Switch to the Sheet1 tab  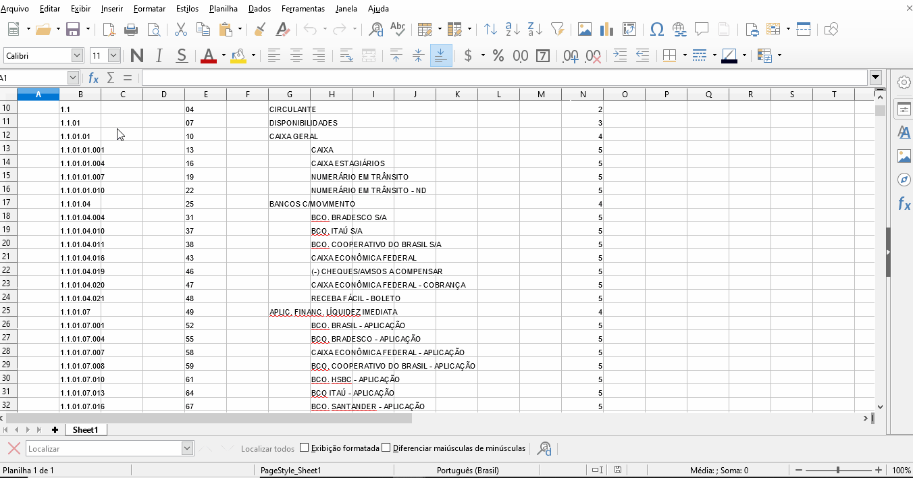coord(86,429)
